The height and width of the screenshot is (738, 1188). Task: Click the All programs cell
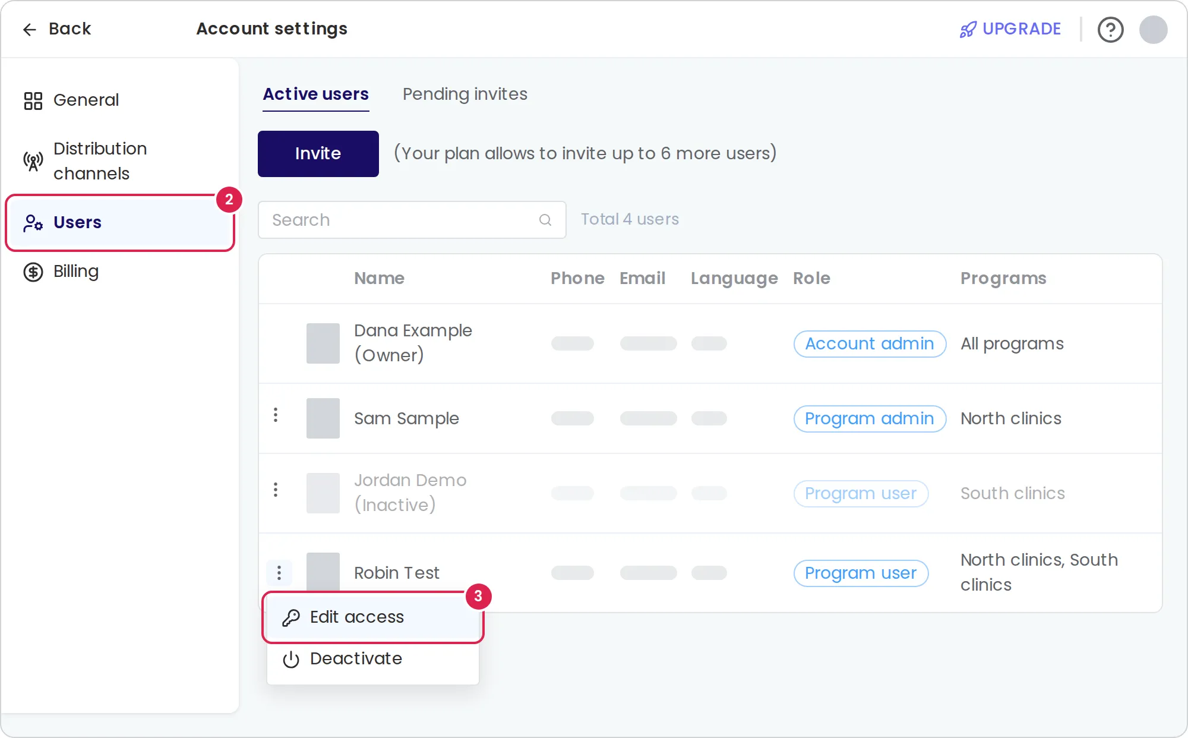click(1012, 343)
